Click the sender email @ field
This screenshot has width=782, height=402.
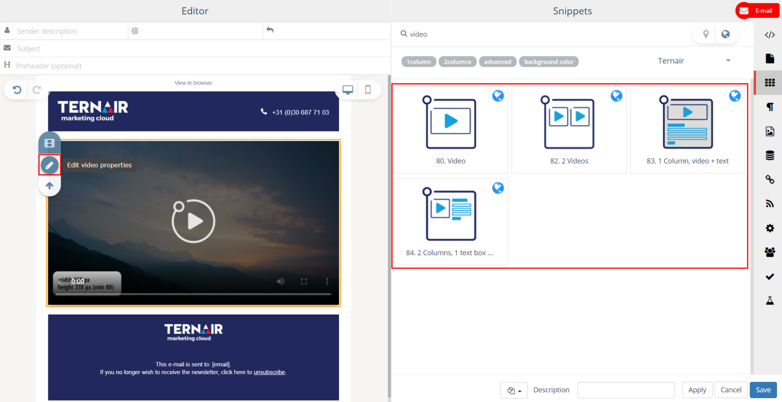point(195,31)
